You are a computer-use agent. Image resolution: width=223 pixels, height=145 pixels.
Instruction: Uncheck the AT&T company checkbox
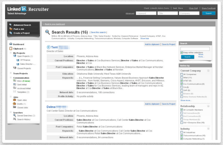(182, 81)
